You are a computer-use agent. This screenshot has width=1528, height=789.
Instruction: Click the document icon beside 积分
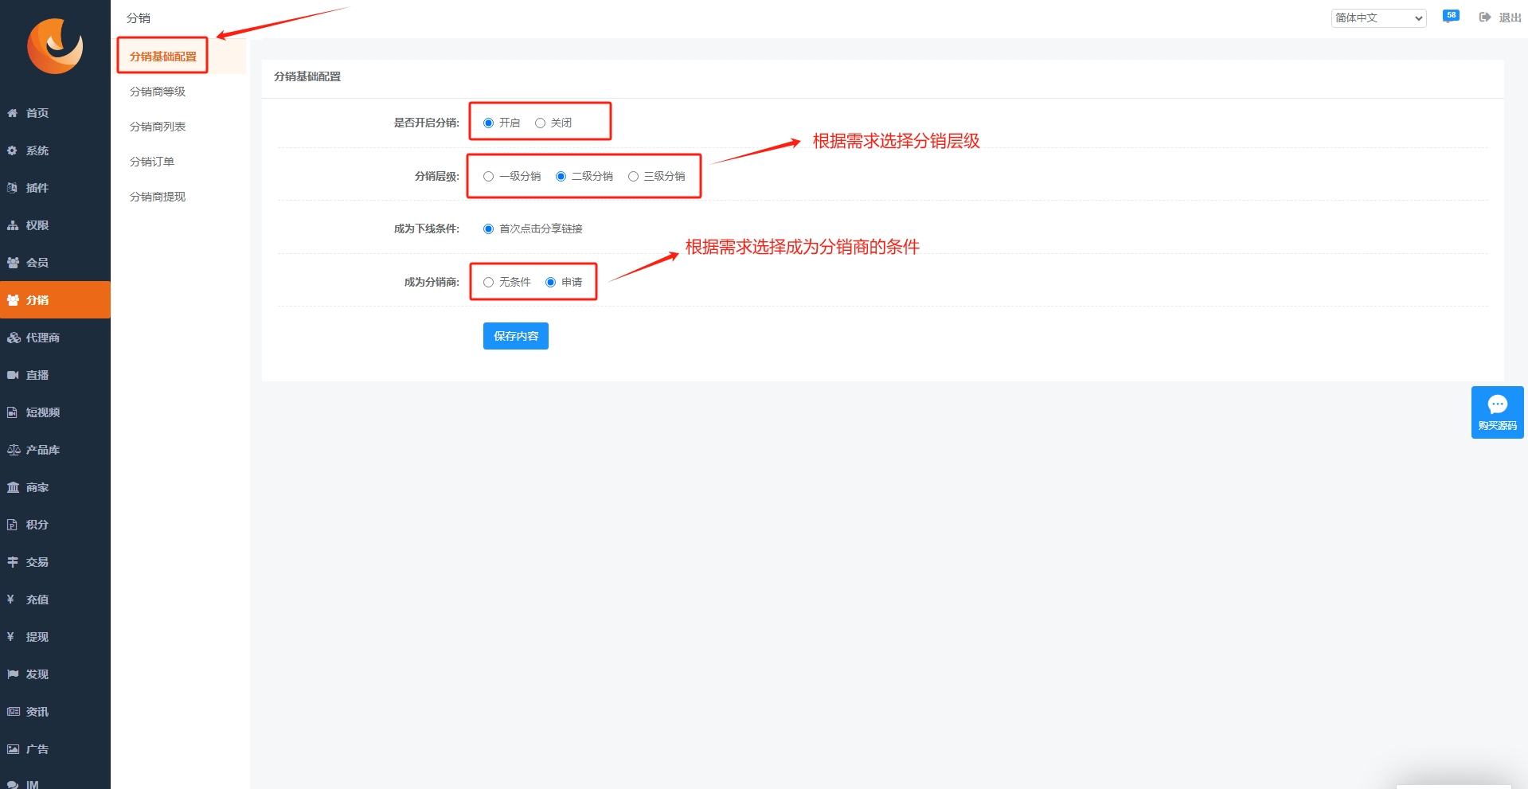pos(13,525)
